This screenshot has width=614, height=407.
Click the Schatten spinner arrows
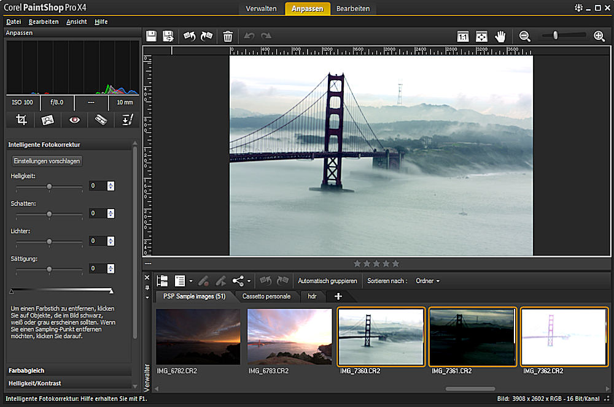[111, 213]
